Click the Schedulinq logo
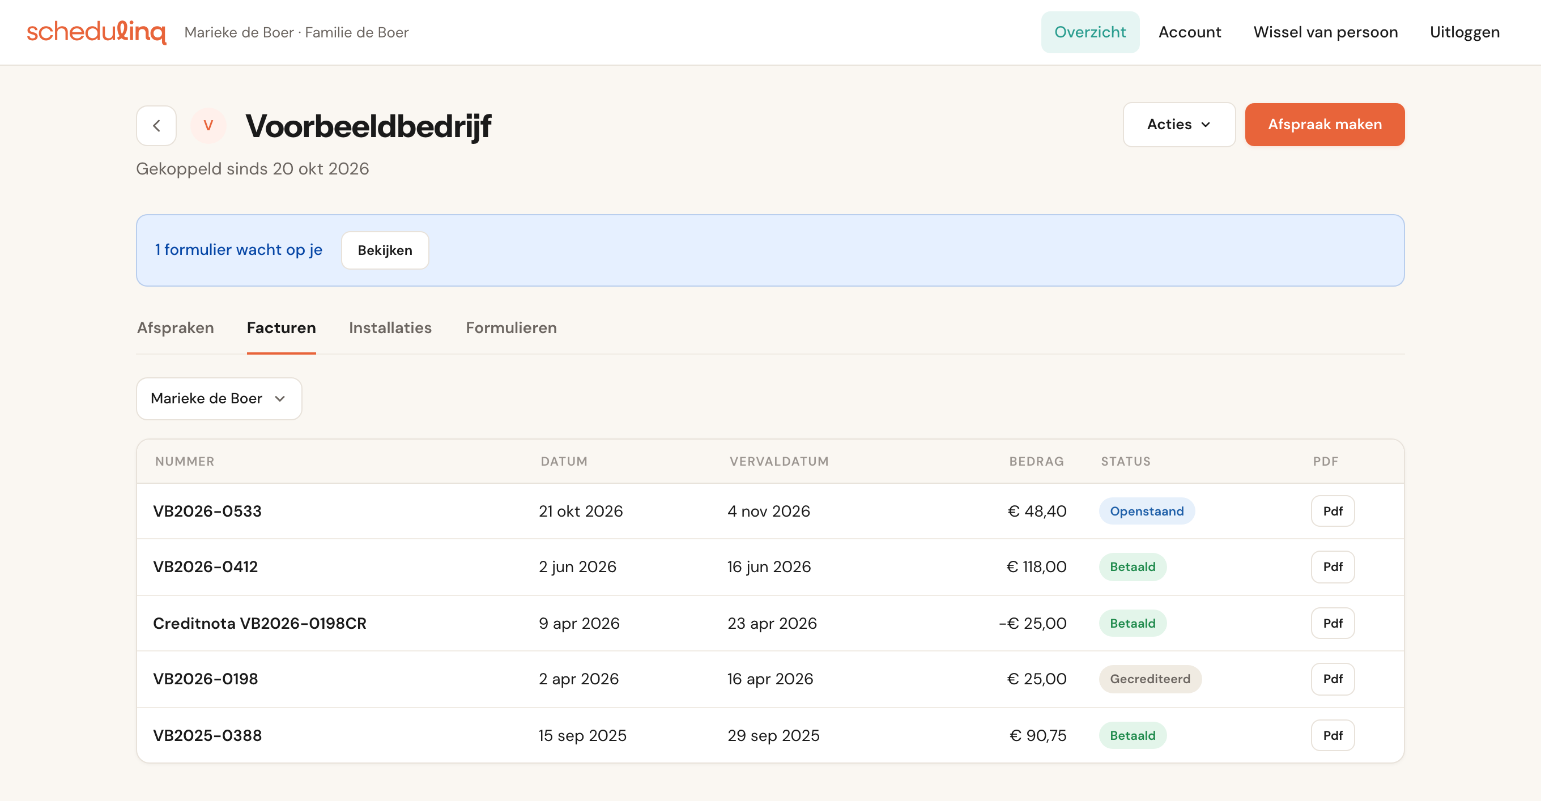 (96, 32)
